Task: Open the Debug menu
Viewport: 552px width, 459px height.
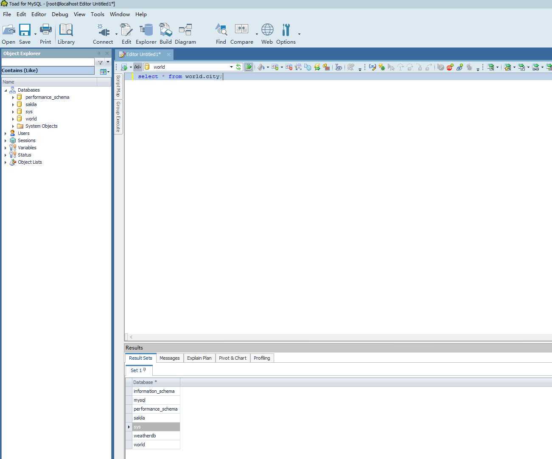Action: (x=60, y=14)
